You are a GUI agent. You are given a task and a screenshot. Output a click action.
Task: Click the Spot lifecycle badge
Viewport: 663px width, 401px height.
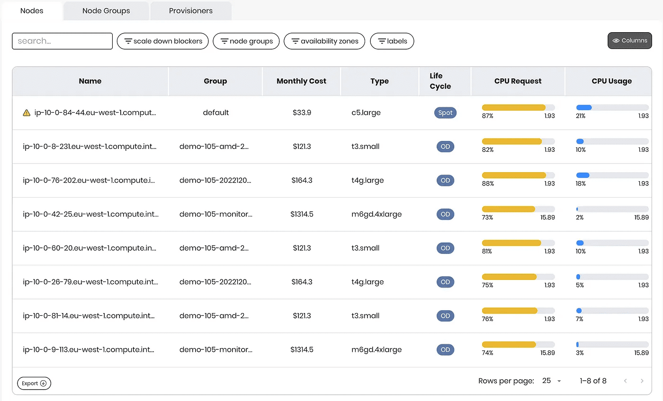click(445, 113)
